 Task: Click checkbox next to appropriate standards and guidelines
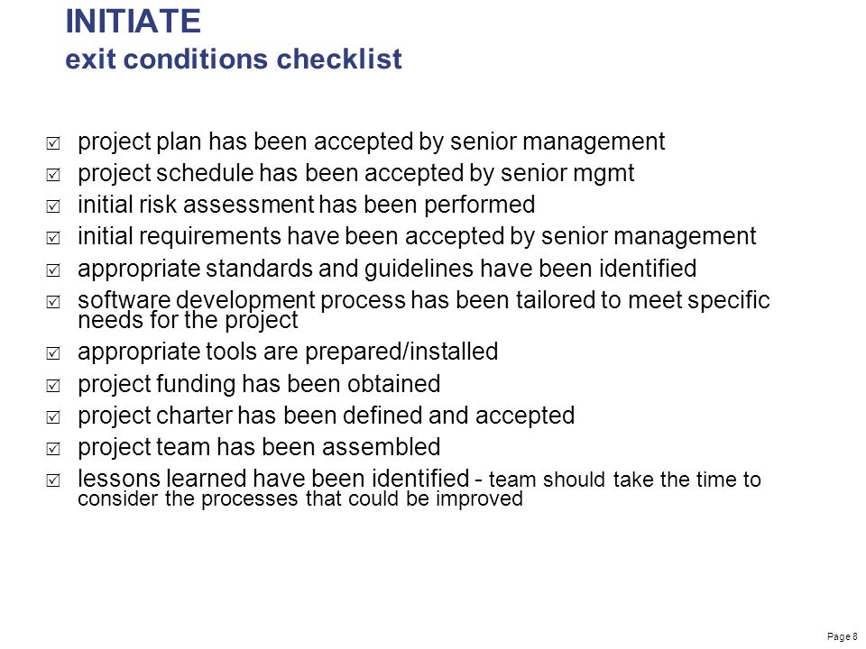53,270
